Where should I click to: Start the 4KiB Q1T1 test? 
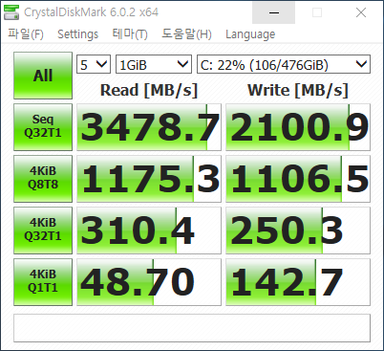tap(43, 282)
